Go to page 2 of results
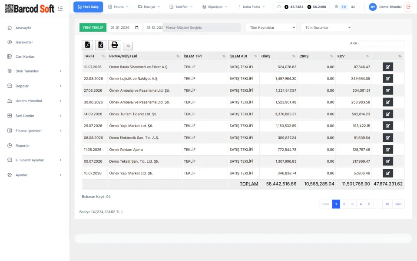 click(344, 204)
